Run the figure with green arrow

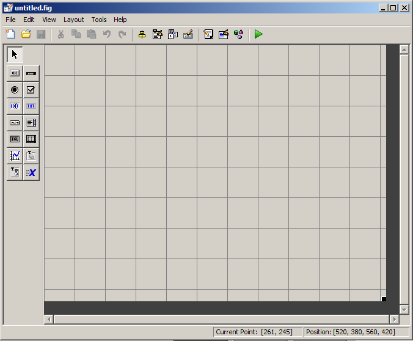pos(258,34)
